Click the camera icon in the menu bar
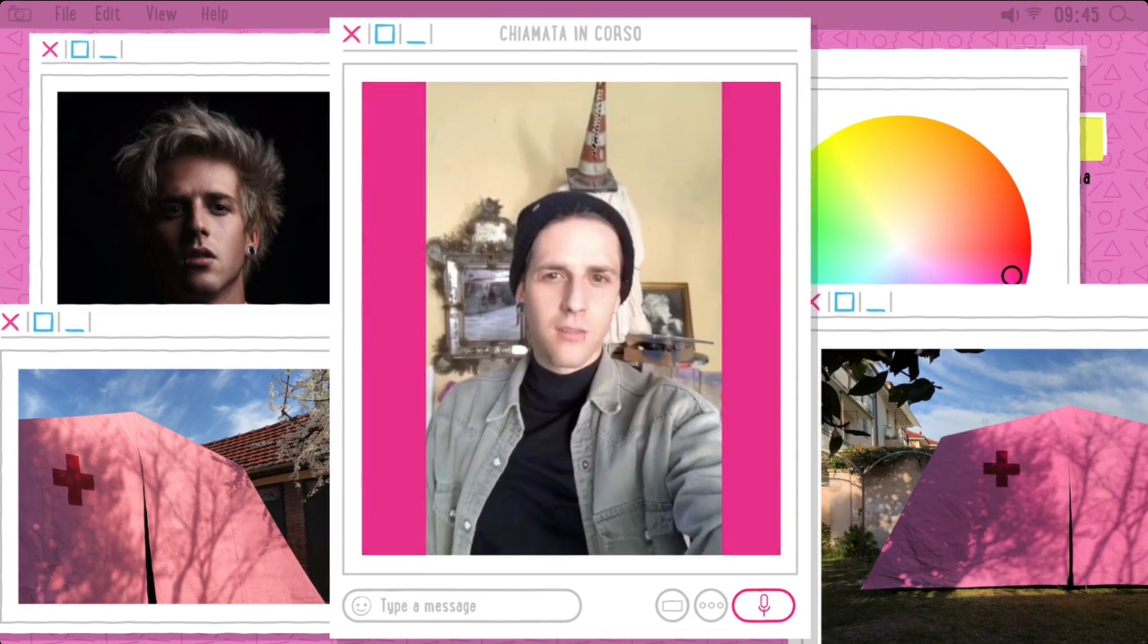This screenshot has height=644, width=1148. (x=19, y=14)
